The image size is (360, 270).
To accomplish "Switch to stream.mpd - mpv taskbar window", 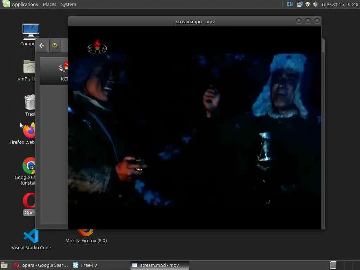I will click(x=160, y=265).
